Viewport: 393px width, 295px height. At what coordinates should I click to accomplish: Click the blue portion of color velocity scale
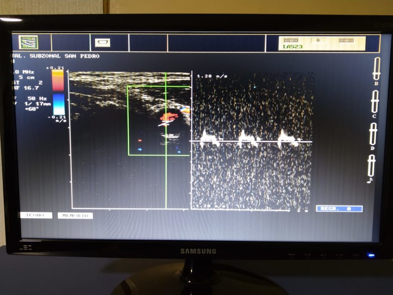tap(59, 104)
